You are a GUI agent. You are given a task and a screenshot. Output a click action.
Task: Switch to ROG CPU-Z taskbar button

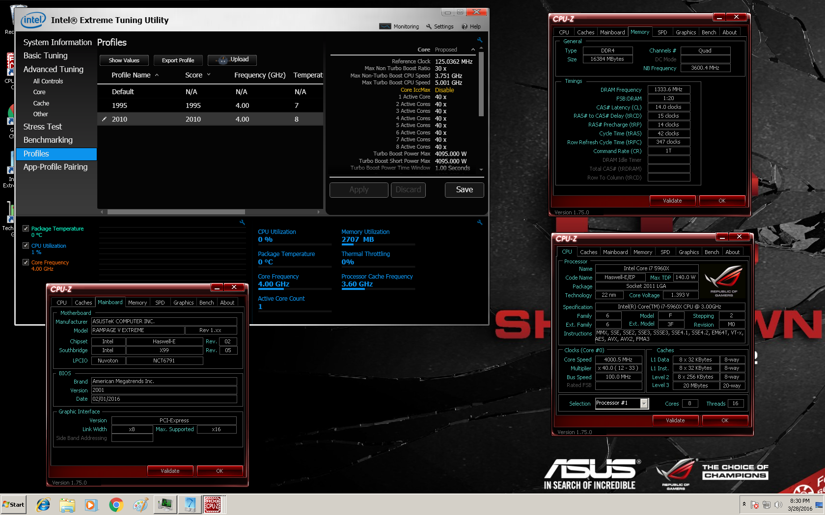coord(213,504)
